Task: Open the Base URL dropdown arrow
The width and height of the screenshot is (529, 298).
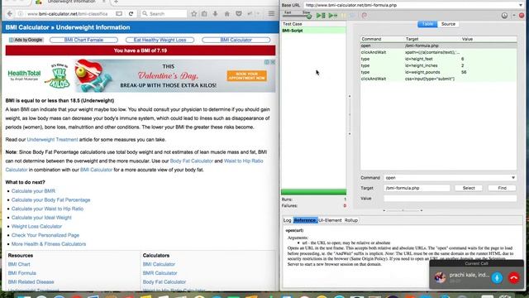Action: 521,5
